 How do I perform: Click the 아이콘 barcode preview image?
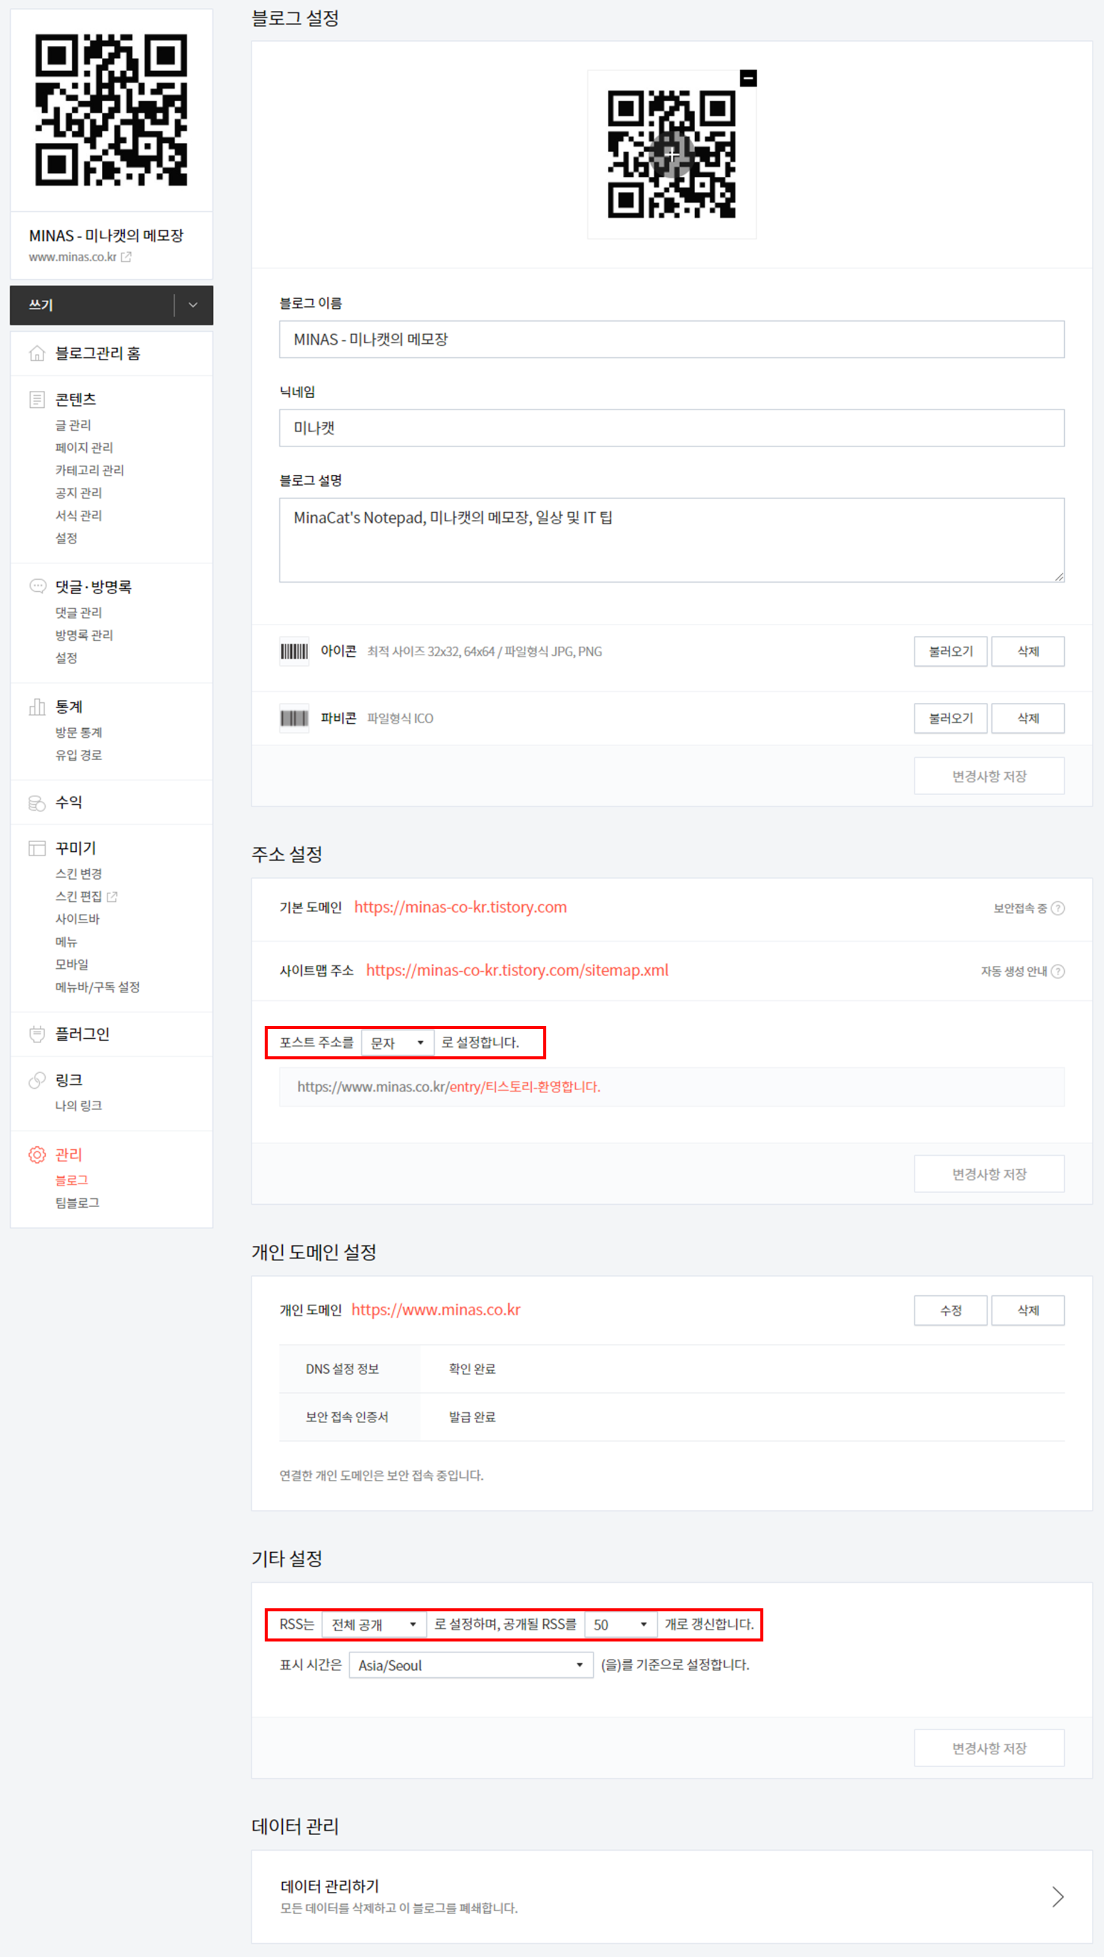(294, 651)
